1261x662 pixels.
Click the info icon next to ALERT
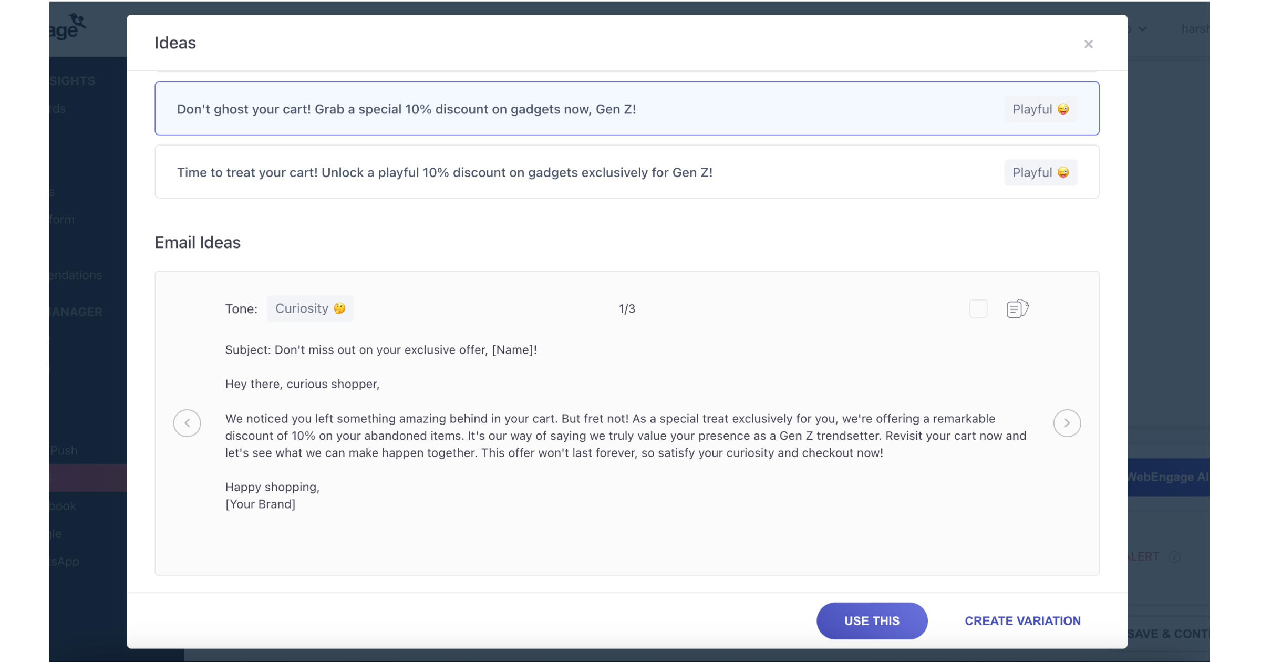[1175, 556]
